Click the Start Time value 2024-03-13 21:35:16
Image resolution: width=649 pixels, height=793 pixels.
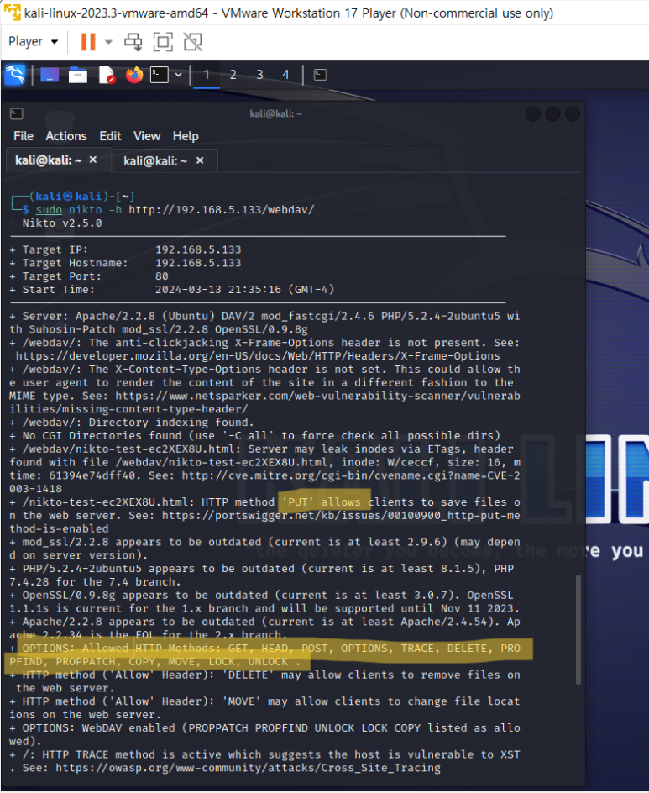[217, 289]
